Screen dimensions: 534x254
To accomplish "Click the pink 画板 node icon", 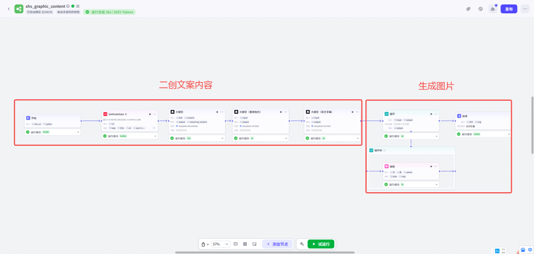I will [x=387, y=166].
